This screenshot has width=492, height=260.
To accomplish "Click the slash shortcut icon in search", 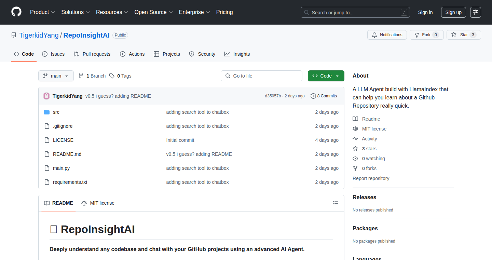I will click(x=404, y=12).
